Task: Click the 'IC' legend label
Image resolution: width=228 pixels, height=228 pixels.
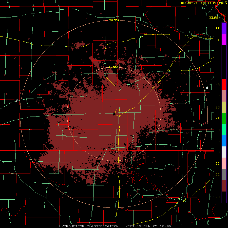Action: pos(217,164)
